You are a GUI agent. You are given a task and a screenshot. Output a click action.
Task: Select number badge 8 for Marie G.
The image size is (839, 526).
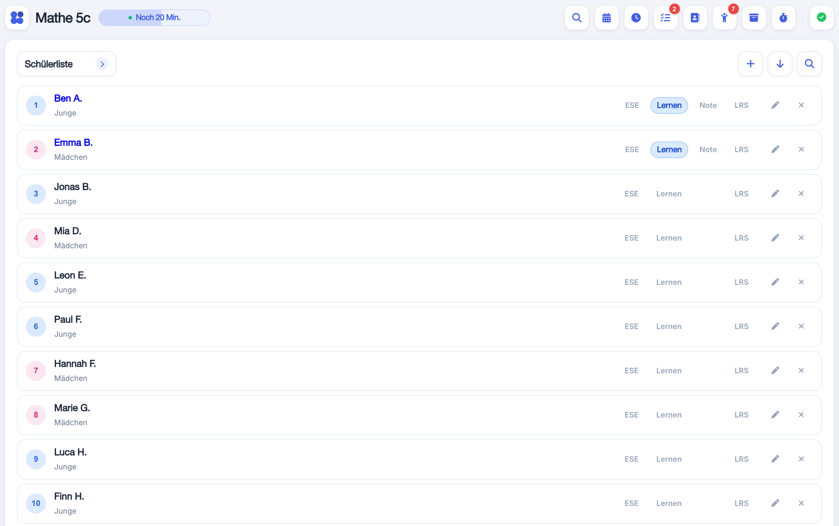36,415
